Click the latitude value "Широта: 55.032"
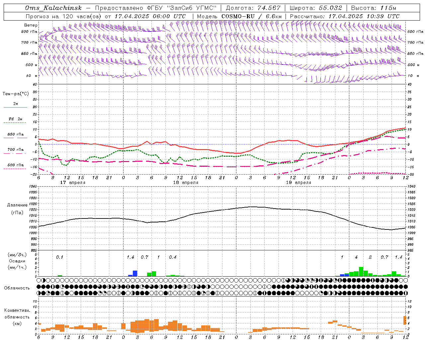 316,8
